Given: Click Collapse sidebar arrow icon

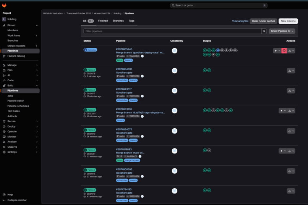Looking at the screenshot, I should 4,200.
